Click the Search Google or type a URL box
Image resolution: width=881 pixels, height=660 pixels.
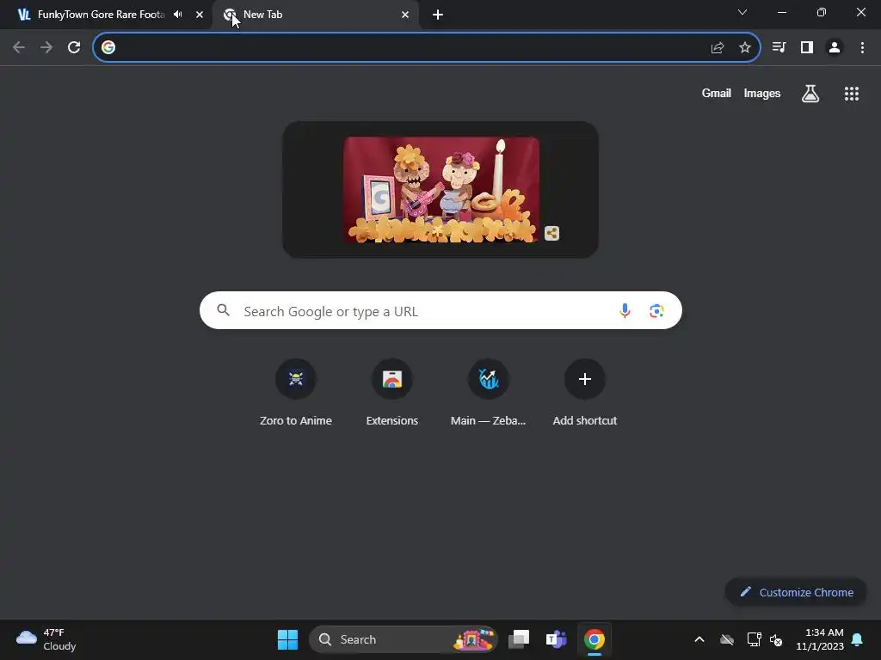pyautogui.click(x=440, y=310)
